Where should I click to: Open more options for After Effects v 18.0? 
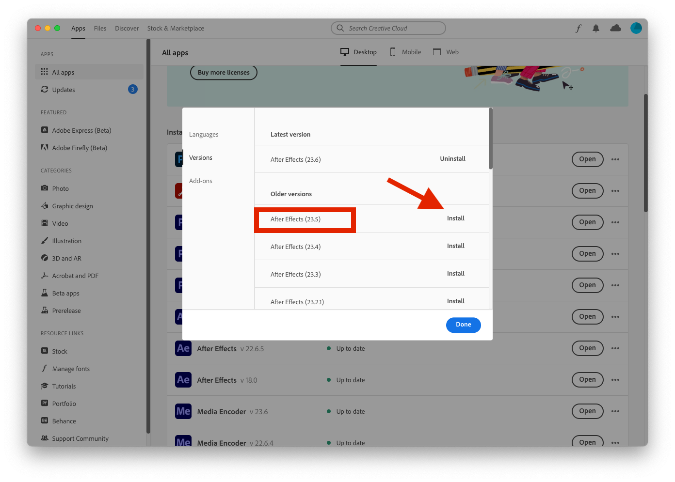[x=615, y=380]
